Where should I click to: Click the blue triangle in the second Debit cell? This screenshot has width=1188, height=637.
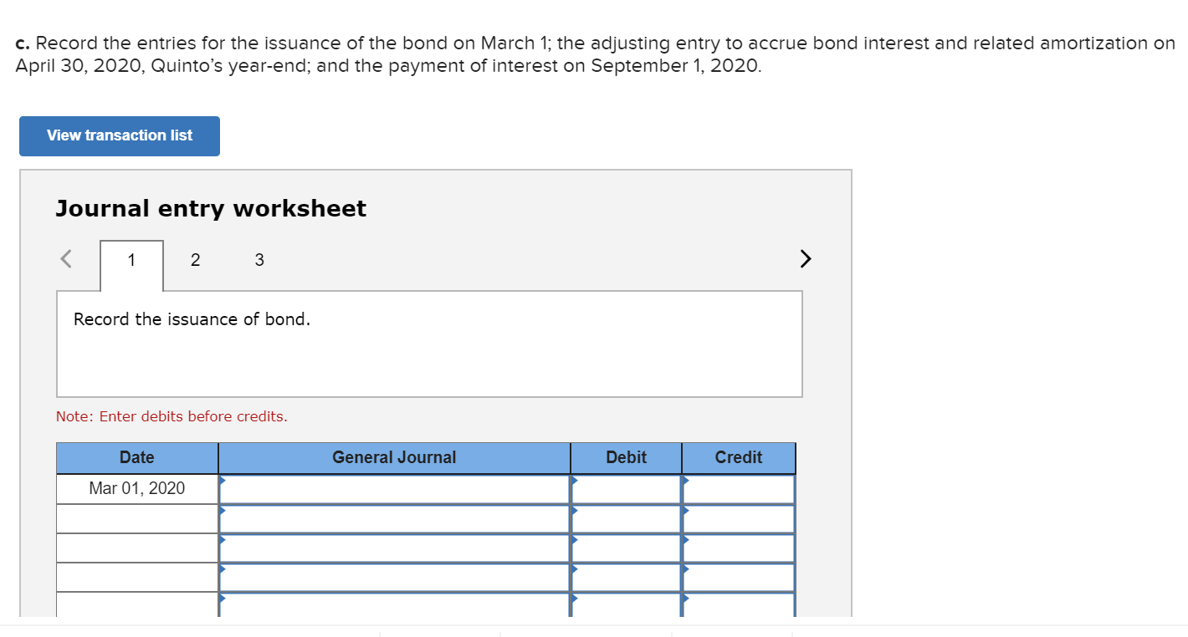pyautogui.click(x=574, y=511)
